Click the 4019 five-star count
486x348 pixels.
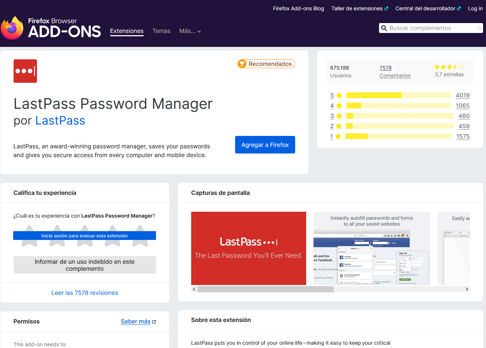[463, 95]
